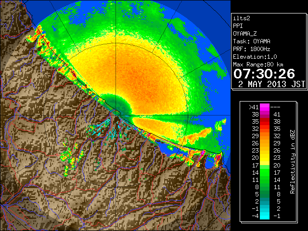The width and height of the screenshot is (308, 231).
Task: Click the '23' label in 20–23 row
Action: coord(277,158)
